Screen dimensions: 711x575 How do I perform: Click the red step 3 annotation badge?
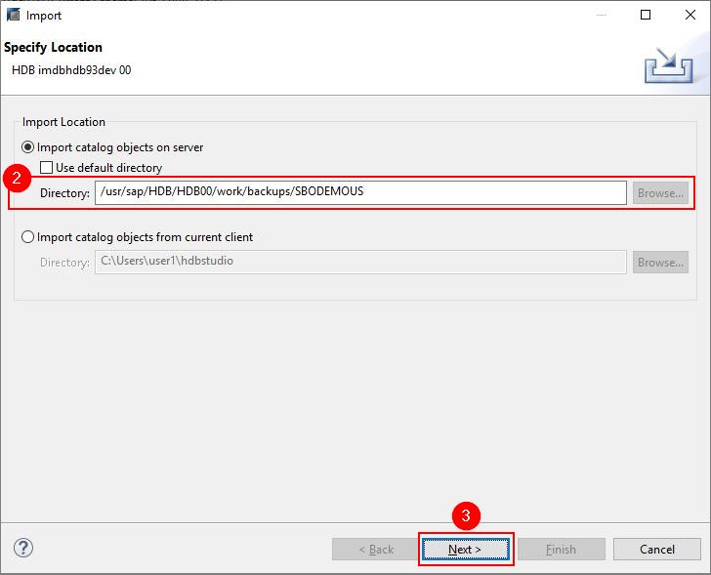467,514
